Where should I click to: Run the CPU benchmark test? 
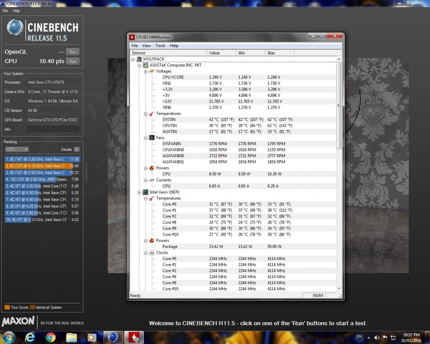(73, 61)
